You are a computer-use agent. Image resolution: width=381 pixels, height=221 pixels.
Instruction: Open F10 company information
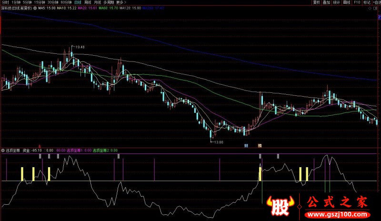pos(357,2)
